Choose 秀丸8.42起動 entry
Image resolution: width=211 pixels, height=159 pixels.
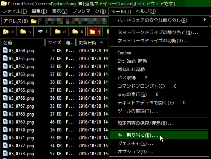[x=159, y=69]
